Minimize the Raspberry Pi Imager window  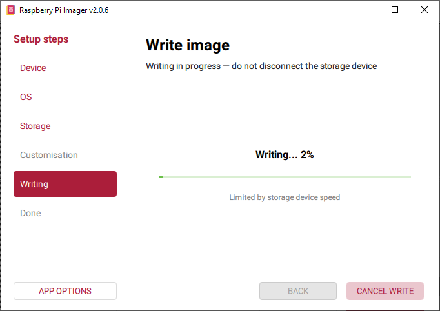tap(365, 10)
